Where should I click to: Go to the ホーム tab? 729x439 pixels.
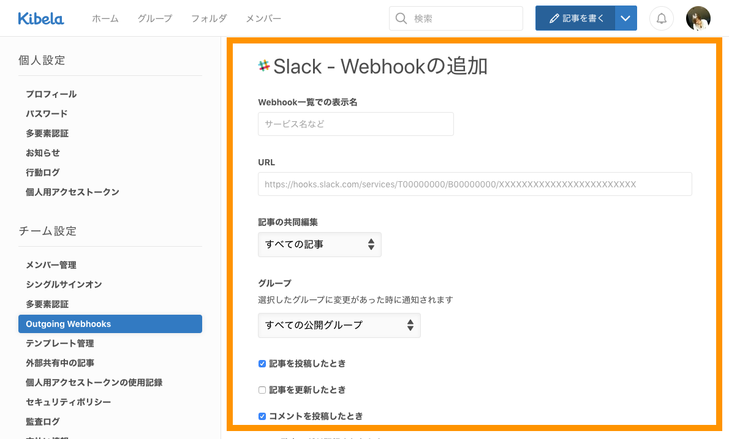click(105, 18)
